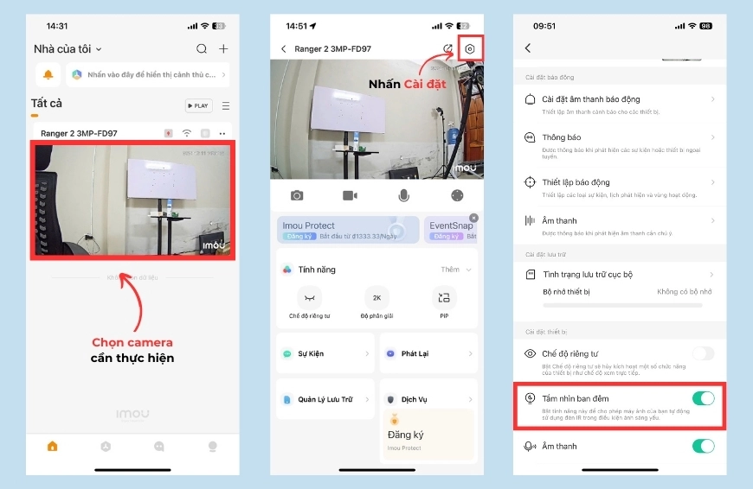Image resolution: width=753 pixels, height=489 pixels.
Task: Open Dịch Vụ services
Action: point(428,399)
